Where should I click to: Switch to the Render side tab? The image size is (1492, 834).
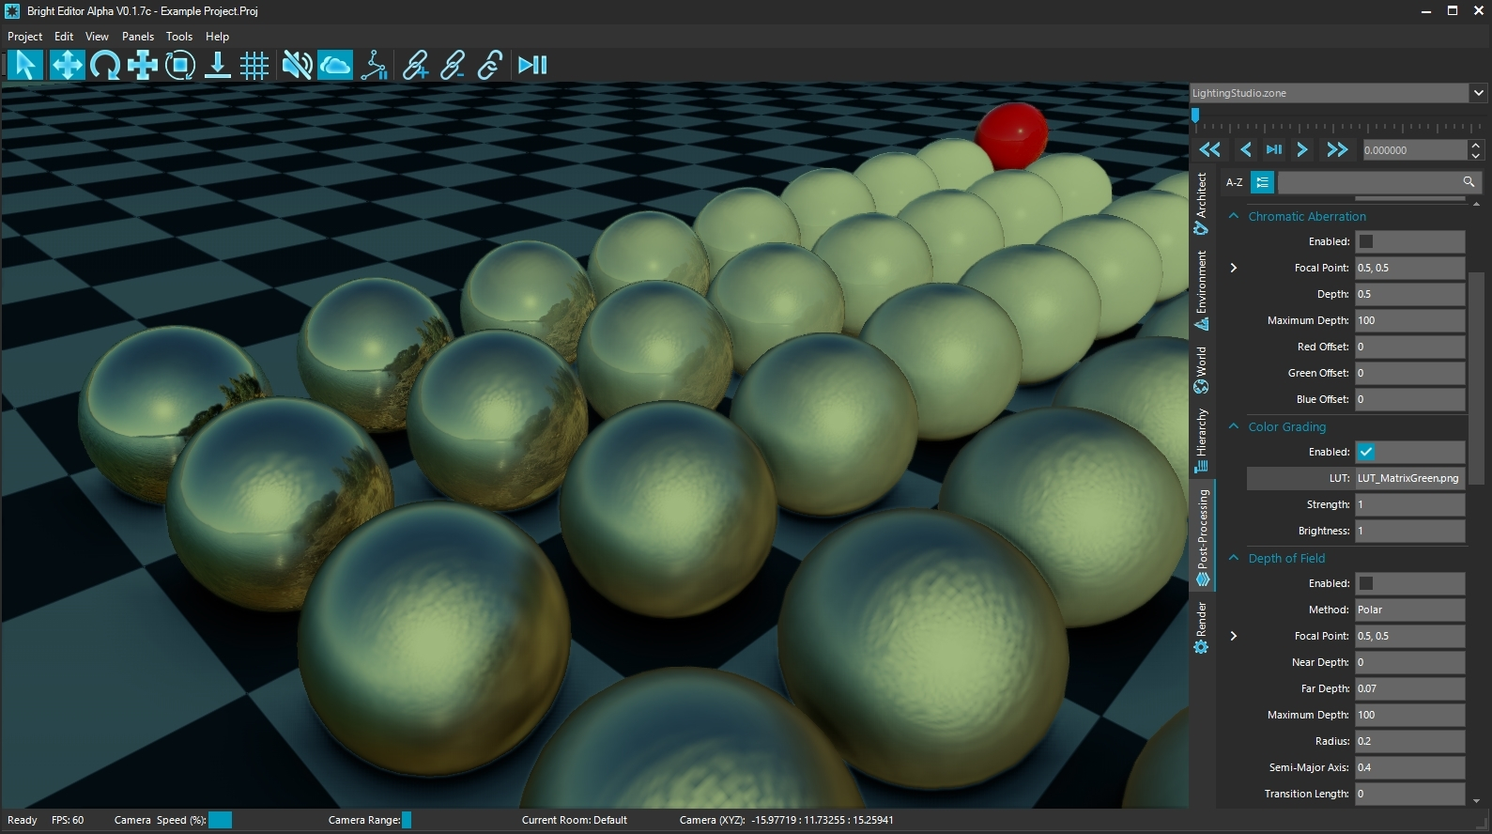click(1202, 628)
